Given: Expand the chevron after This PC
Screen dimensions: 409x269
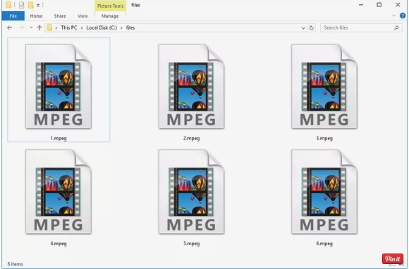Looking at the screenshot, I should (82, 27).
